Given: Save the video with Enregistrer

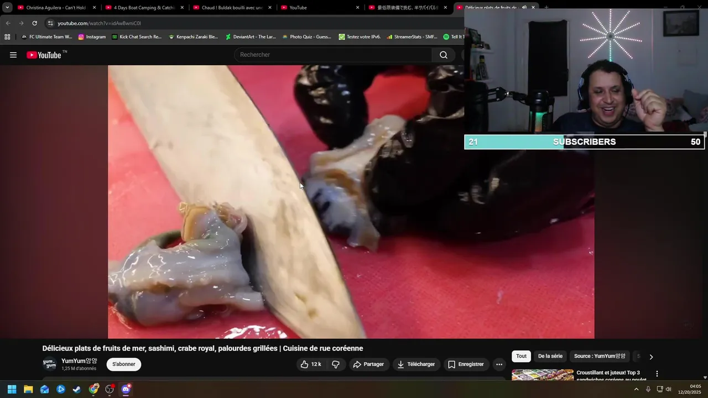Looking at the screenshot, I should tap(466, 364).
